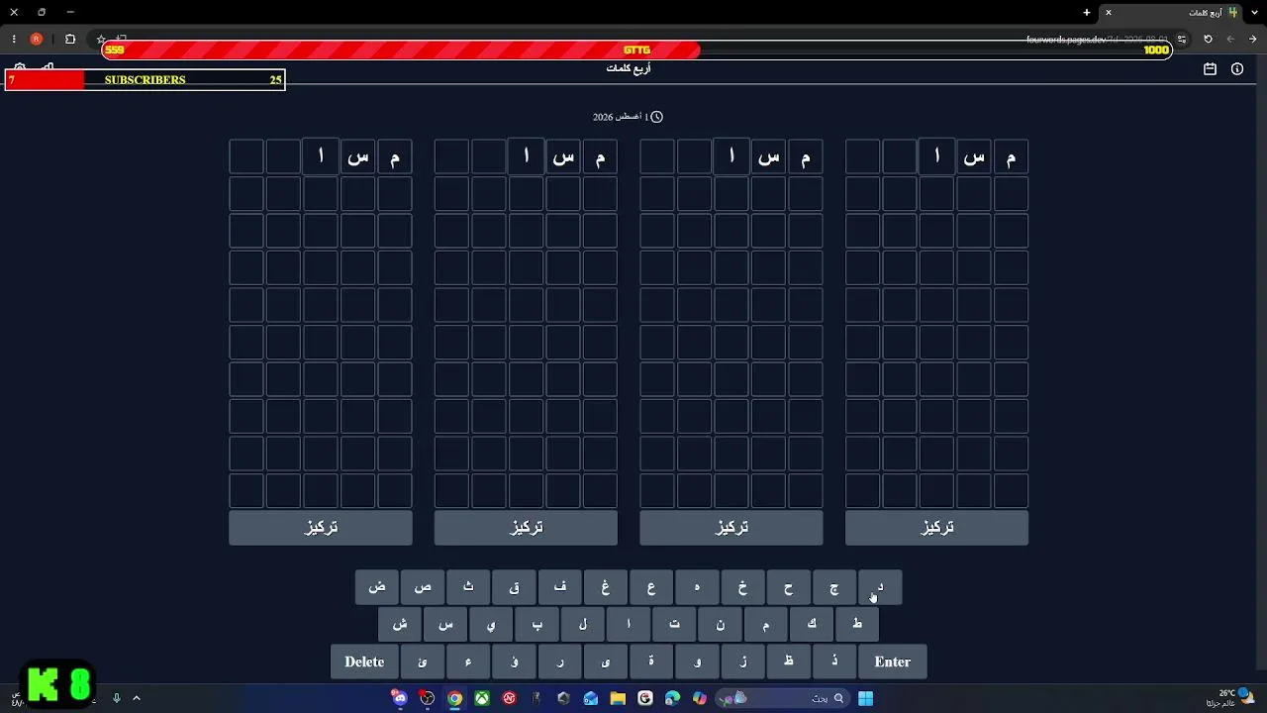
Task: Tap the ح key on the keyboard
Action: click(788, 587)
